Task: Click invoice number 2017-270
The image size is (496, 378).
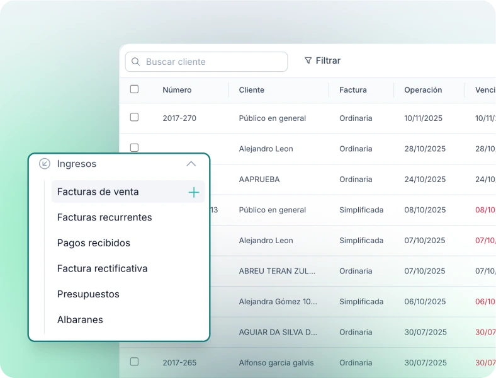Action: click(179, 118)
